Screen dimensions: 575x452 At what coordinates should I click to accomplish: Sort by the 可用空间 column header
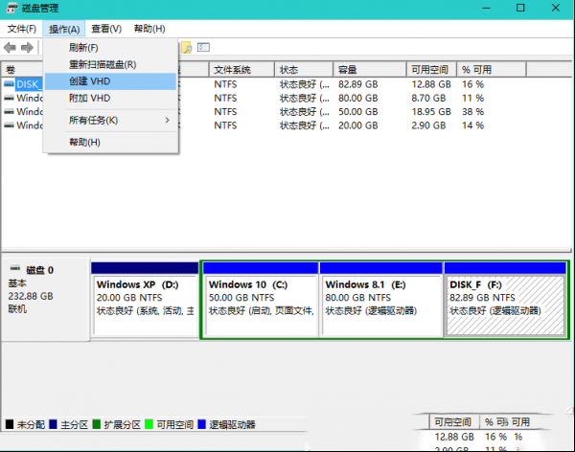point(431,70)
